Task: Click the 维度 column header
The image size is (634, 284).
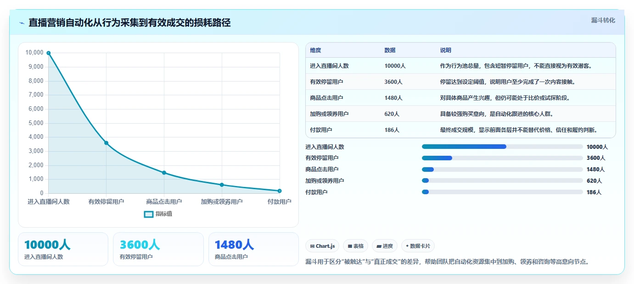Action: click(x=315, y=50)
